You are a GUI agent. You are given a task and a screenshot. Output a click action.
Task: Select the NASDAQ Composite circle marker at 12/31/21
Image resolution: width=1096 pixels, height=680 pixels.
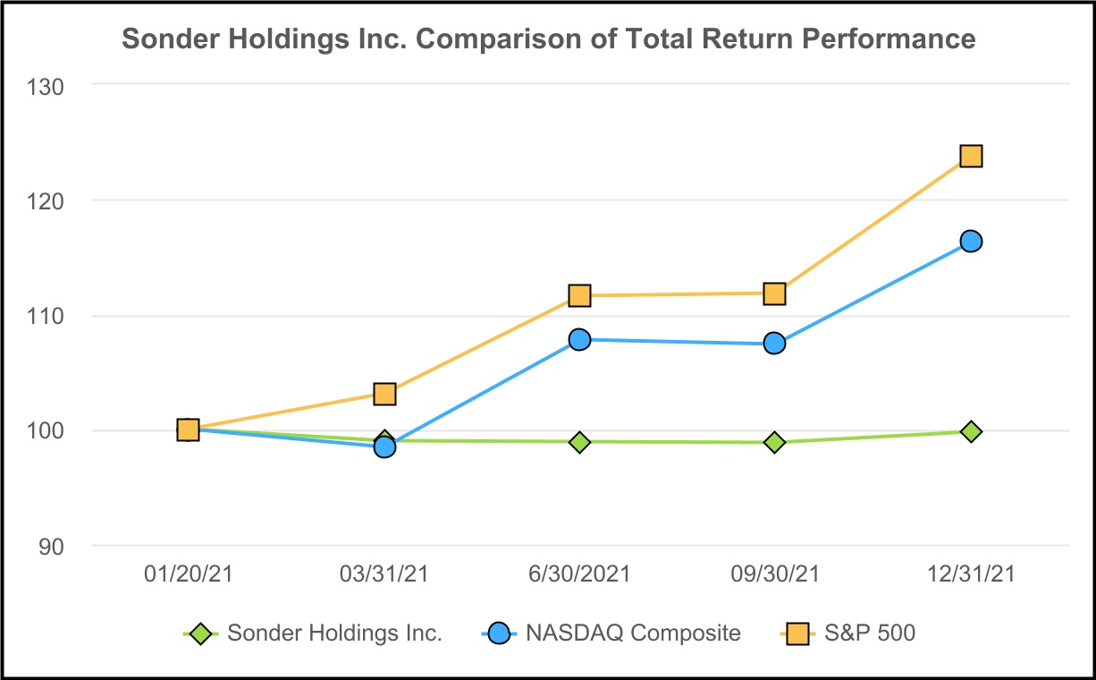coord(971,241)
